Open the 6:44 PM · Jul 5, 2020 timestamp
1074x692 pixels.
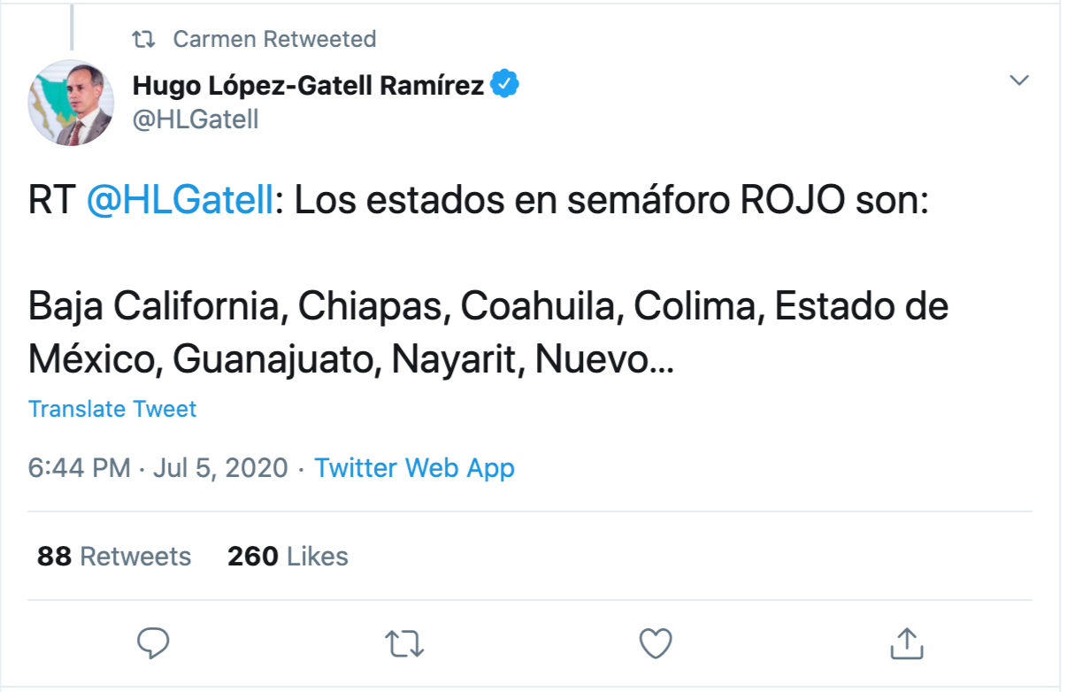[x=158, y=467]
